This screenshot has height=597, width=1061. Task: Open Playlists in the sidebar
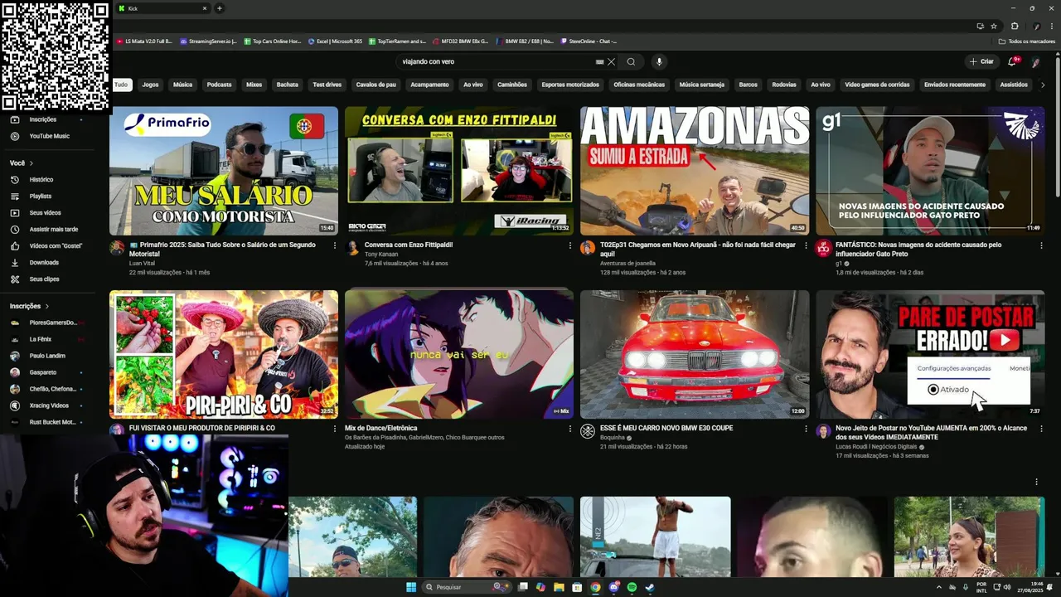pos(40,197)
